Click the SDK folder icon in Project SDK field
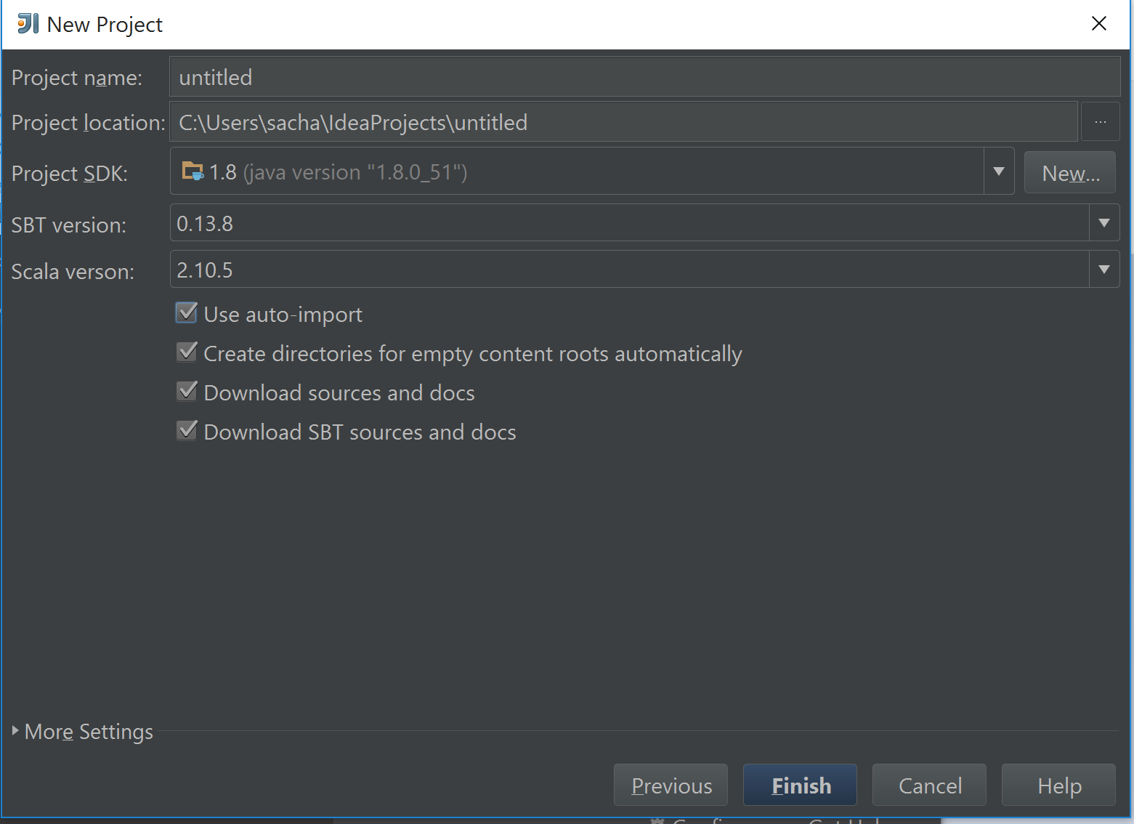 coord(193,171)
